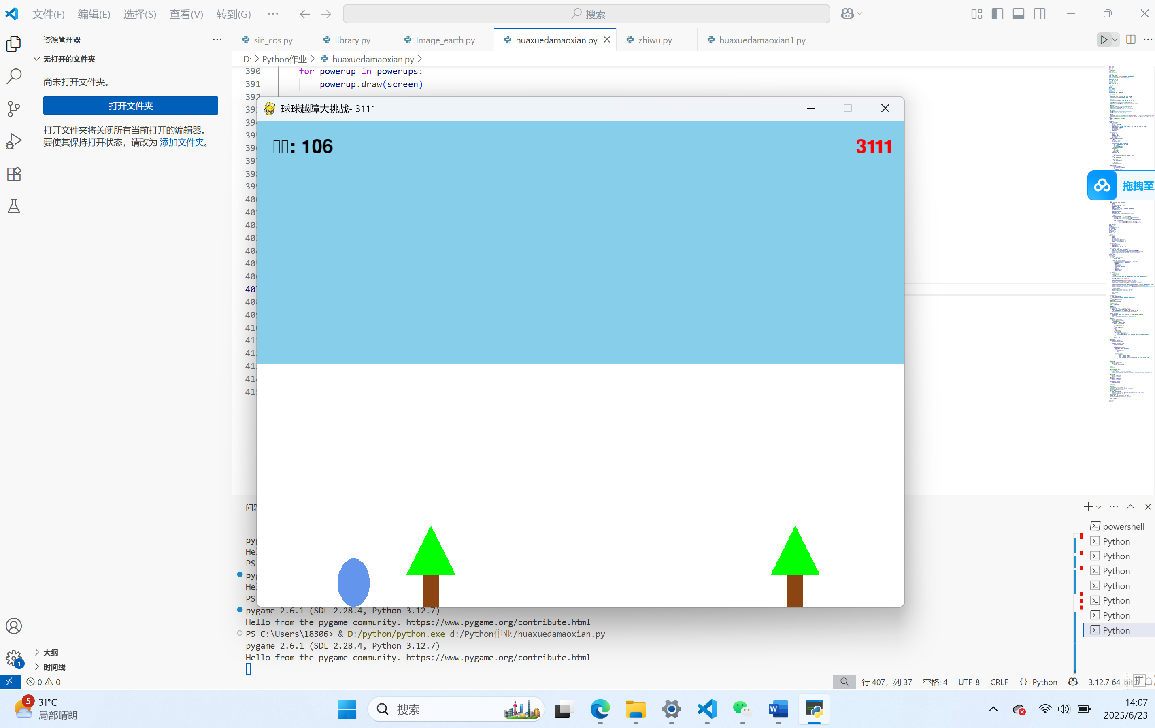Split the editor to the right
This screenshot has height=728, width=1155.
(x=1131, y=40)
